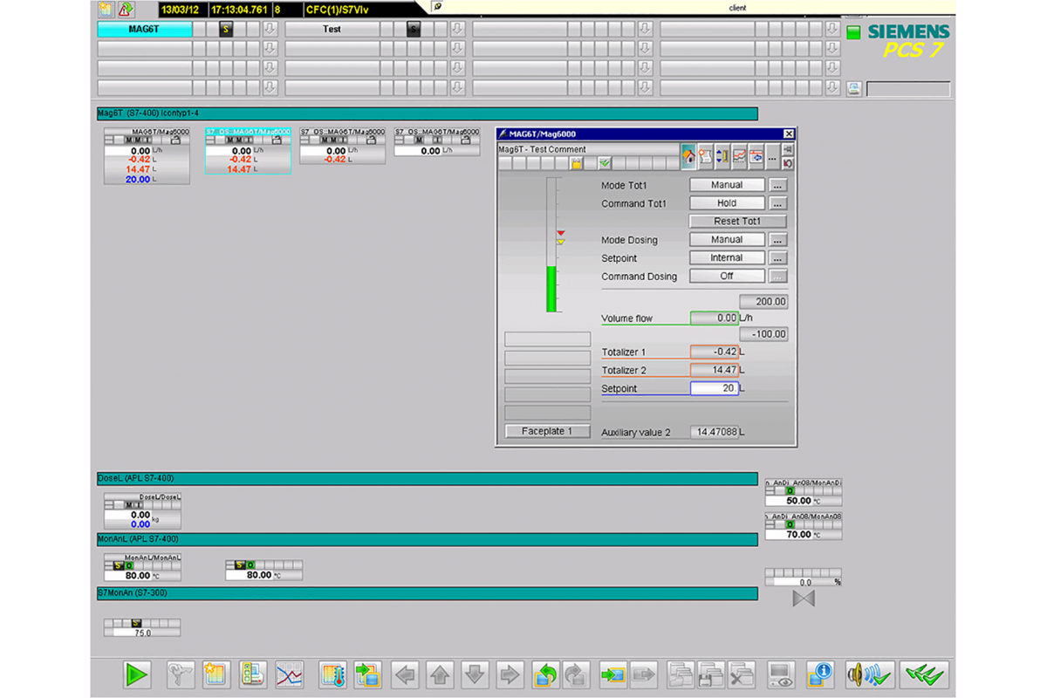Open the trend curves icon in bottom toolbar

coord(289,674)
